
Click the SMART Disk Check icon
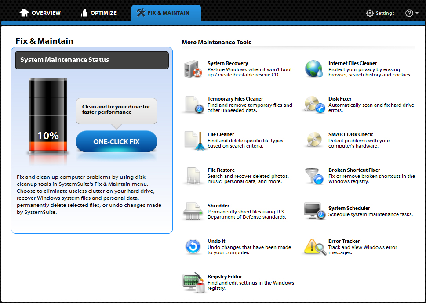[x=314, y=140]
